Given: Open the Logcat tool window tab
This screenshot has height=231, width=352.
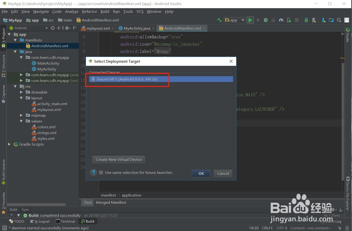Looking at the screenshot, I should (40, 221).
